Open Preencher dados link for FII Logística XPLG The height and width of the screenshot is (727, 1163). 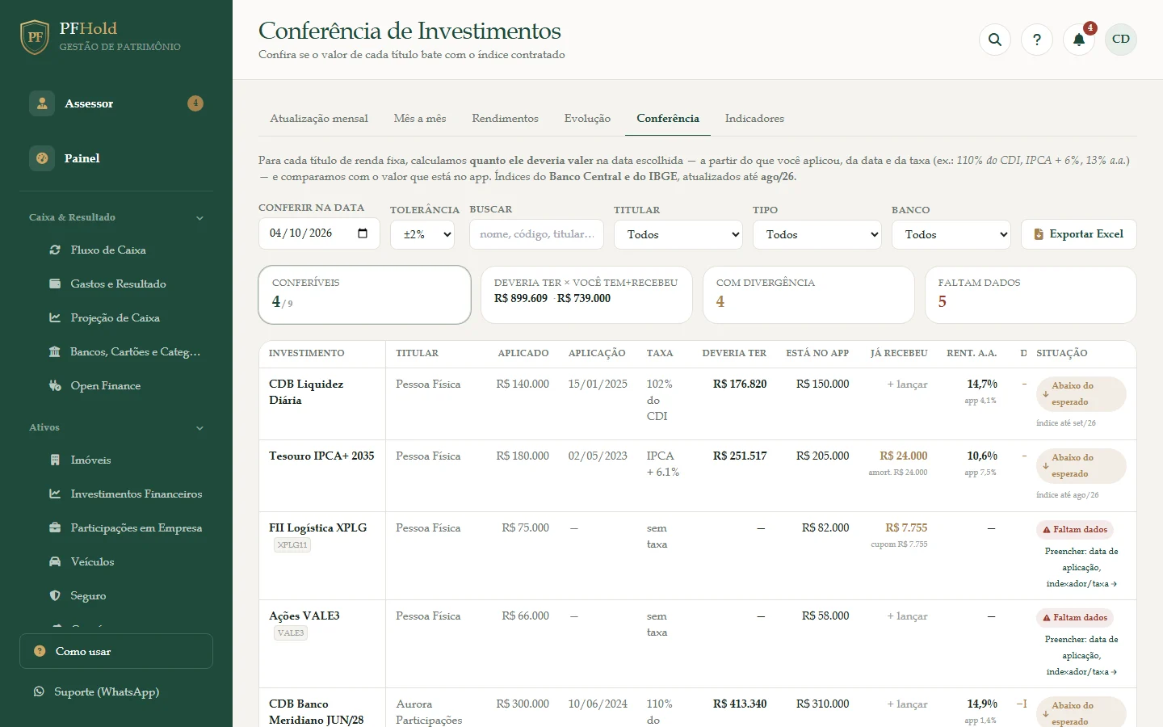click(x=1081, y=567)
